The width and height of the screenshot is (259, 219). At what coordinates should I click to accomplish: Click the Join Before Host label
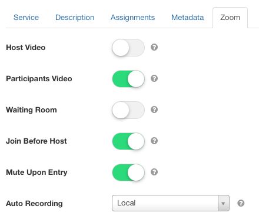[x=36, y=141]
